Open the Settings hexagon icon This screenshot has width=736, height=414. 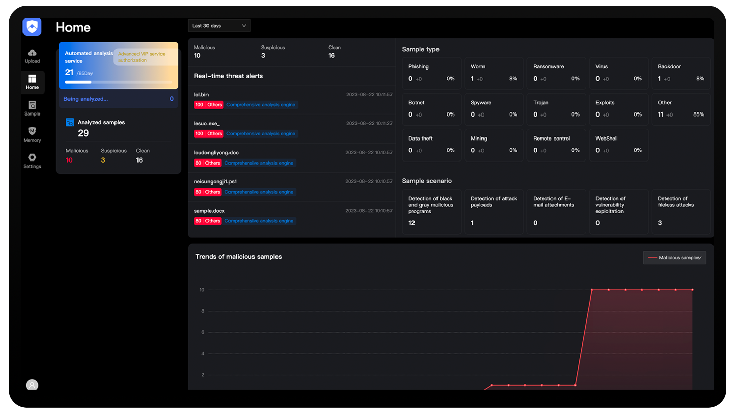point(32,157)
